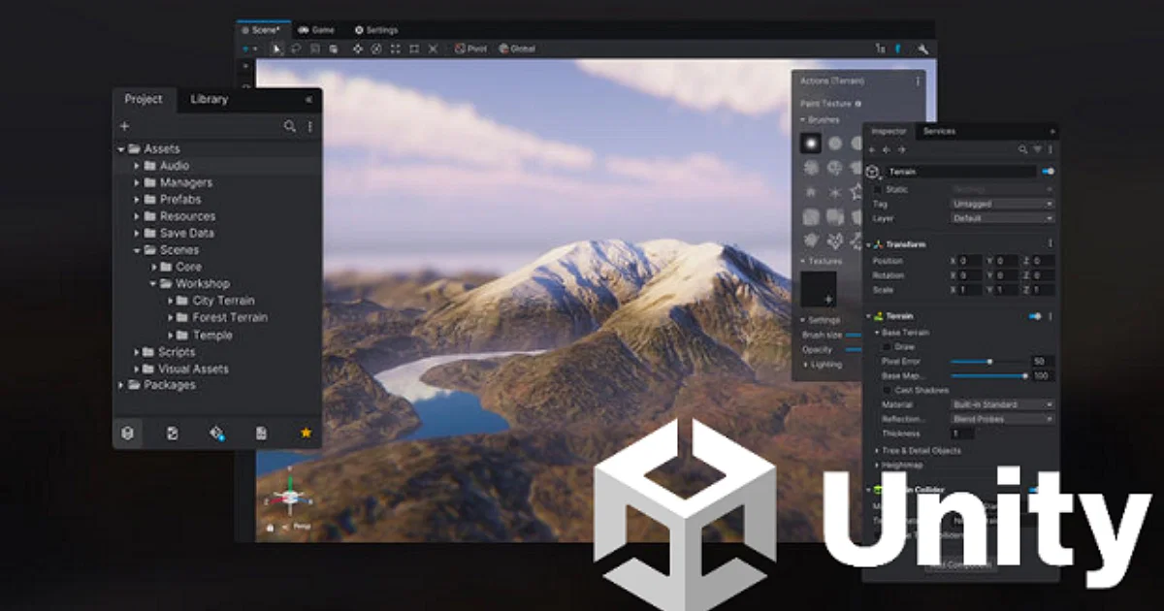Click the scene orientation gizmo

(x=289, y=497)
